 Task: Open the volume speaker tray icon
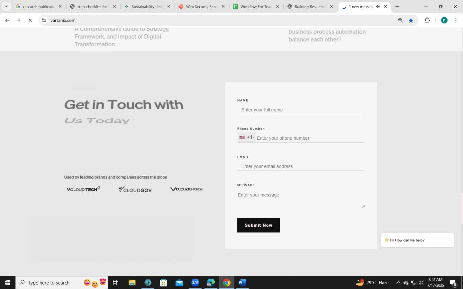[421, 283]
